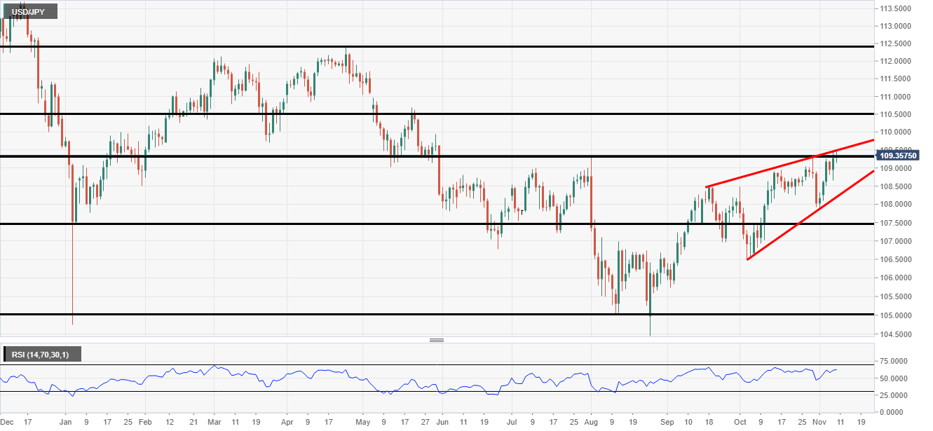Image resolution: width=933 pixels, height=431 pixels.
Task: Click the Apr date label on time axis
Action: click(x=287, y=423)
